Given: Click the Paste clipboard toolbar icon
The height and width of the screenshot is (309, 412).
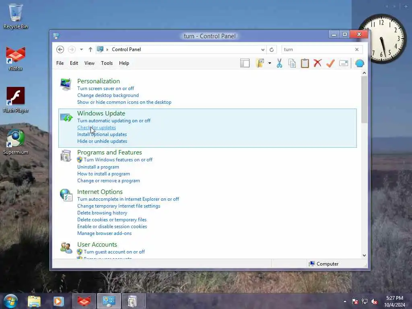Looking at the screenshot, I should tap(305, 63).
